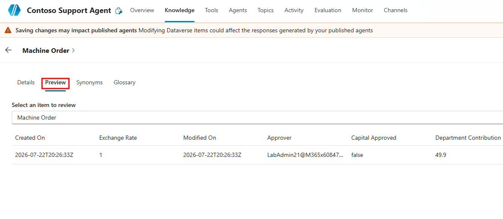Screen dimensions: 503x219
Task: Click the Created On column header
Action: click(x=30, y=138)
